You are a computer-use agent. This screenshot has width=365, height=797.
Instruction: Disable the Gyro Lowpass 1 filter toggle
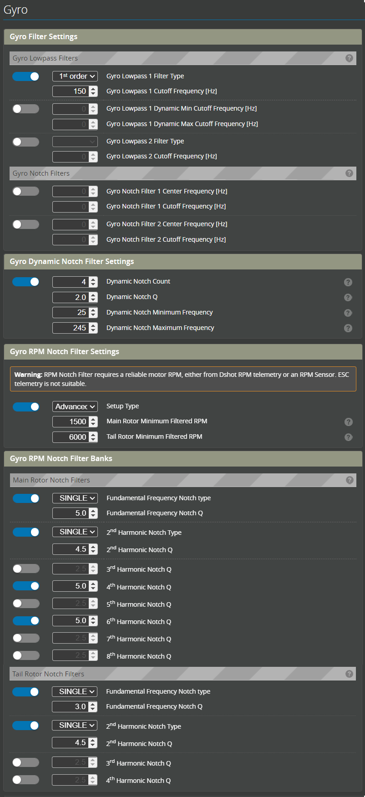tap(26, 76)
